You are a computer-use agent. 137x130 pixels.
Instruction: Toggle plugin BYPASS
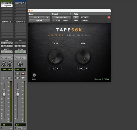[85, 17]
